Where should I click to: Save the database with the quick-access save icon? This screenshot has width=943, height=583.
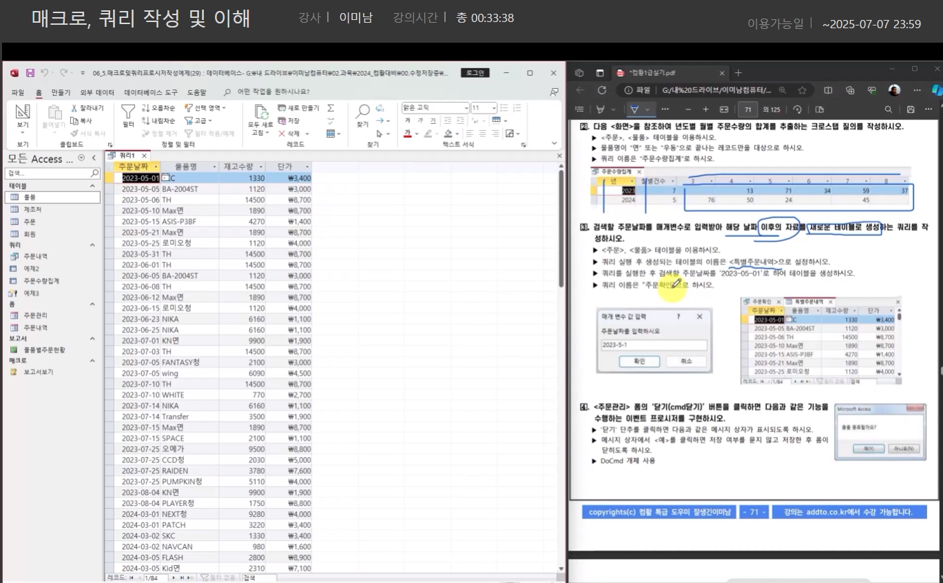[30, 73]
